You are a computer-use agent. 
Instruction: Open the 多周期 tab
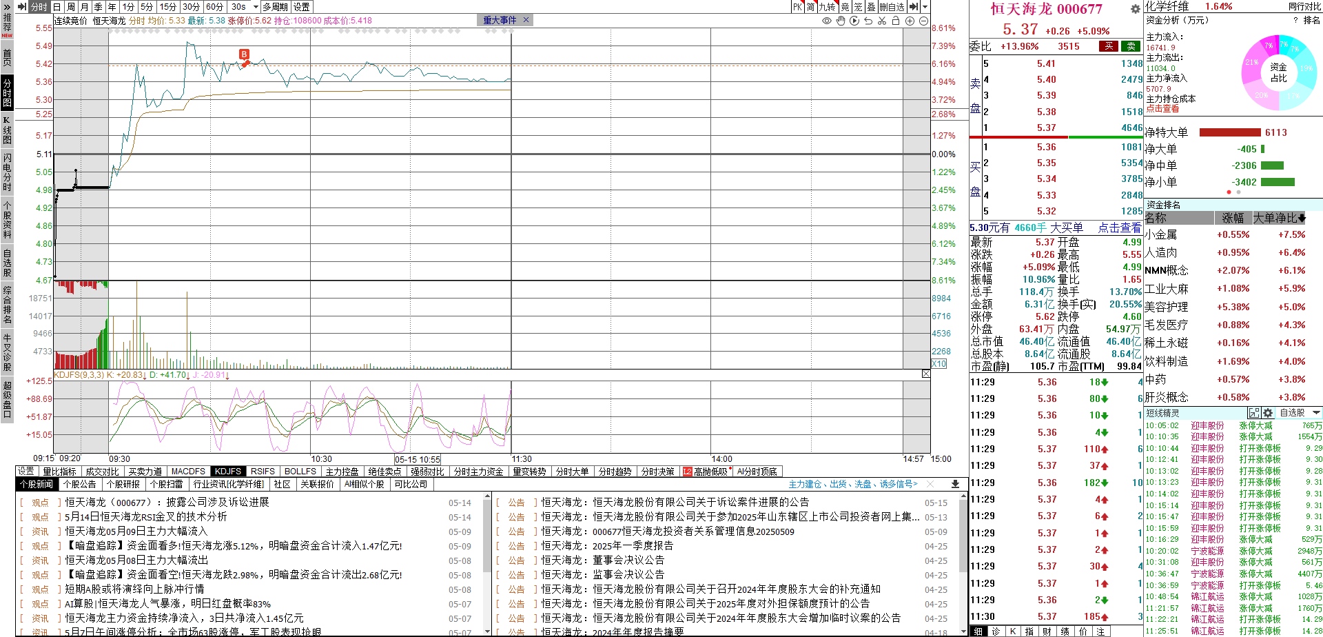275,7
